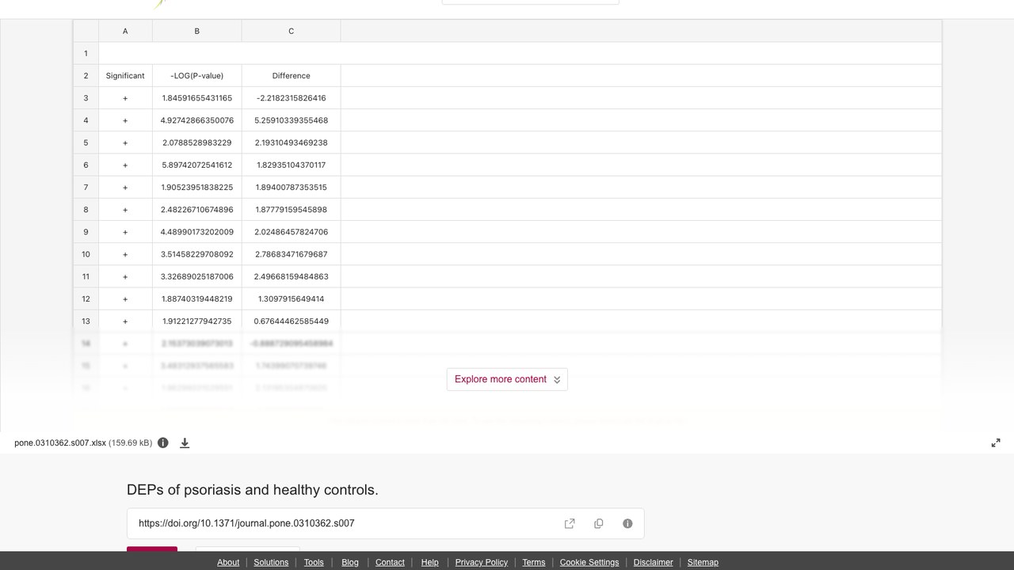
Task: Select cell with value 1.84591655431165
Action: 197,98
